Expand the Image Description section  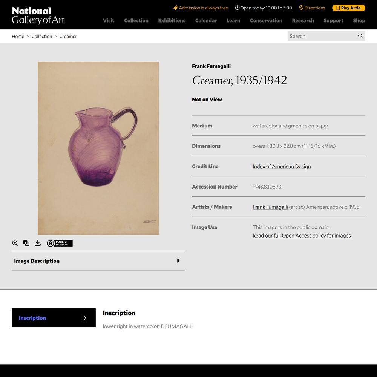click(x=98, y=261)
